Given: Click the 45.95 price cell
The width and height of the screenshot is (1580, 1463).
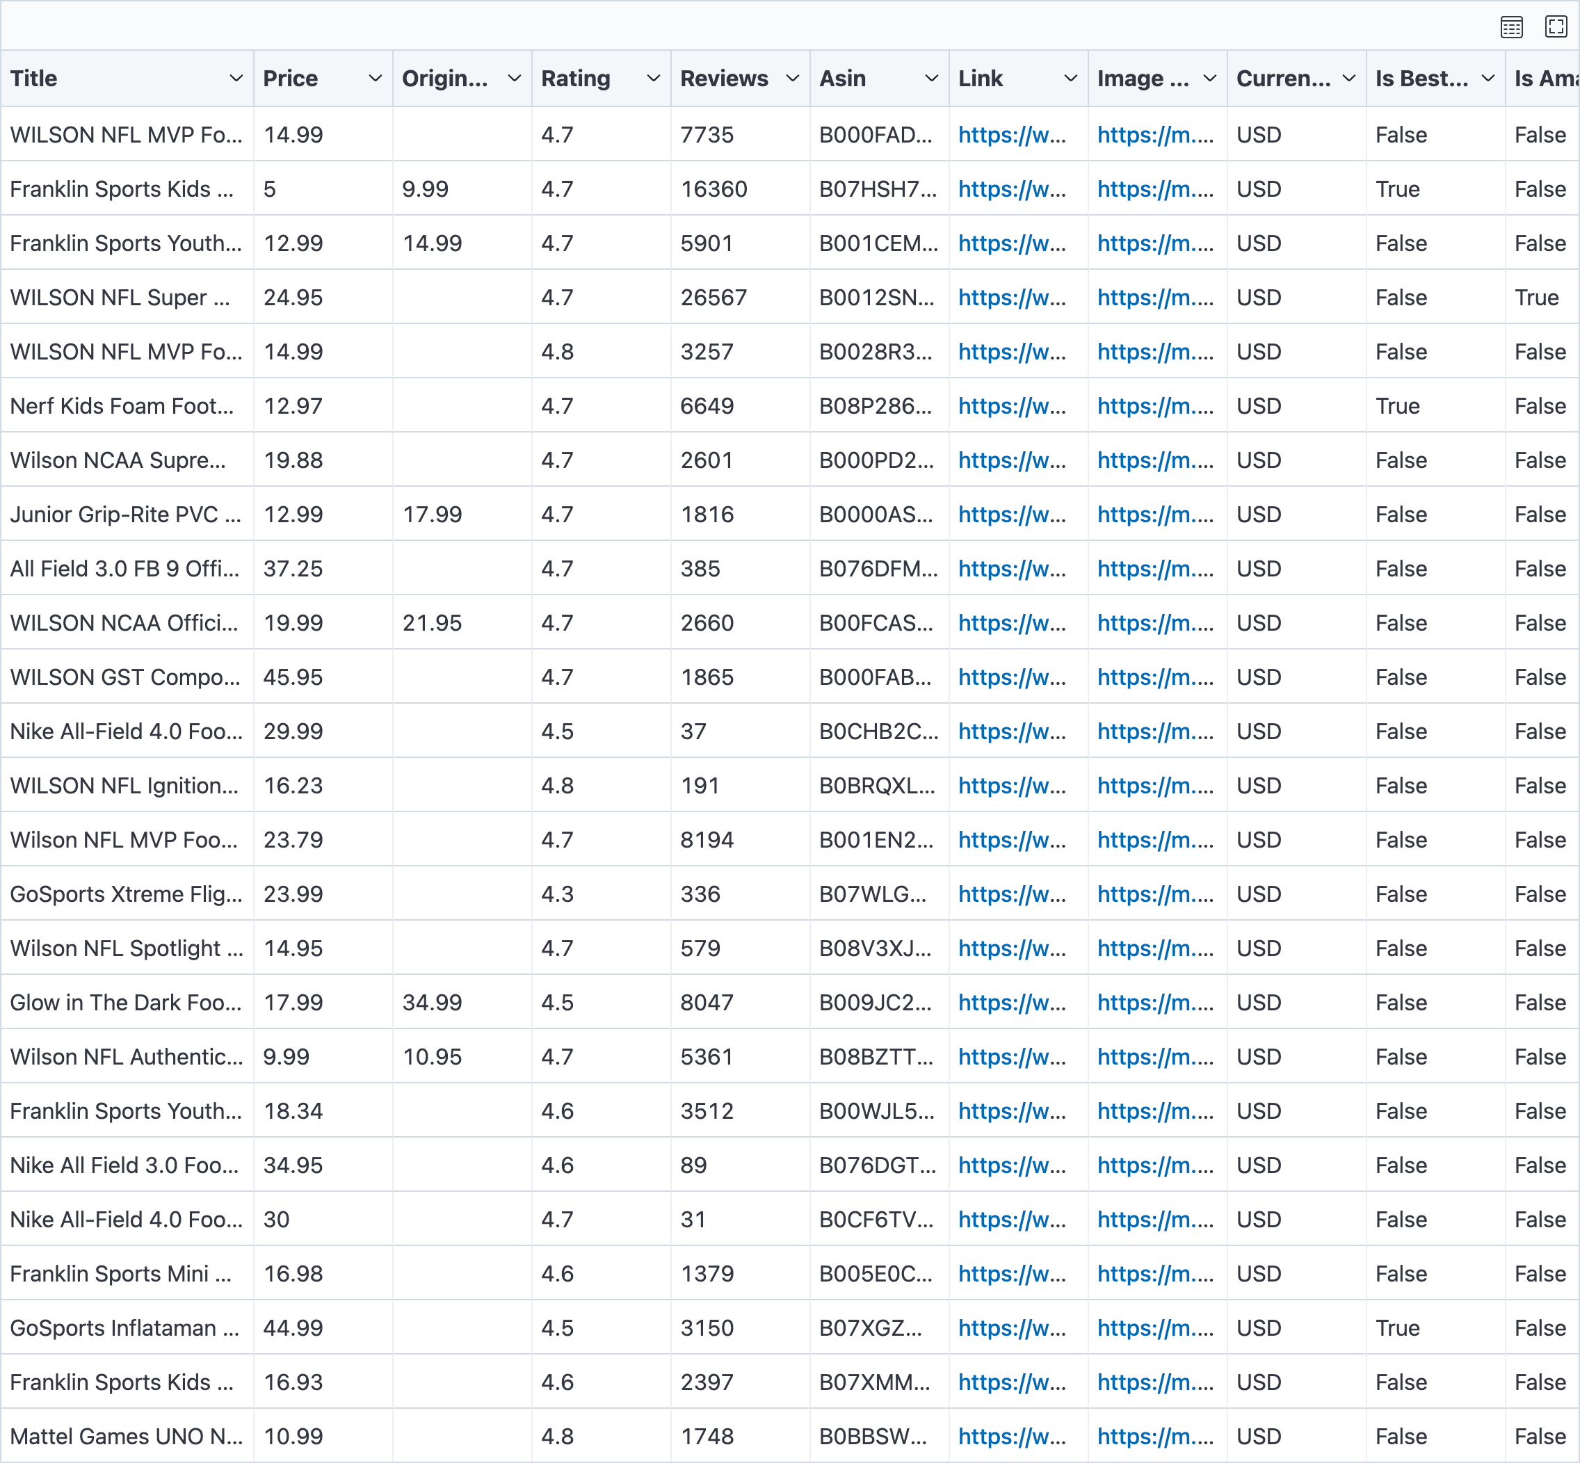Looking at the screenshot, I should [293, 677].
